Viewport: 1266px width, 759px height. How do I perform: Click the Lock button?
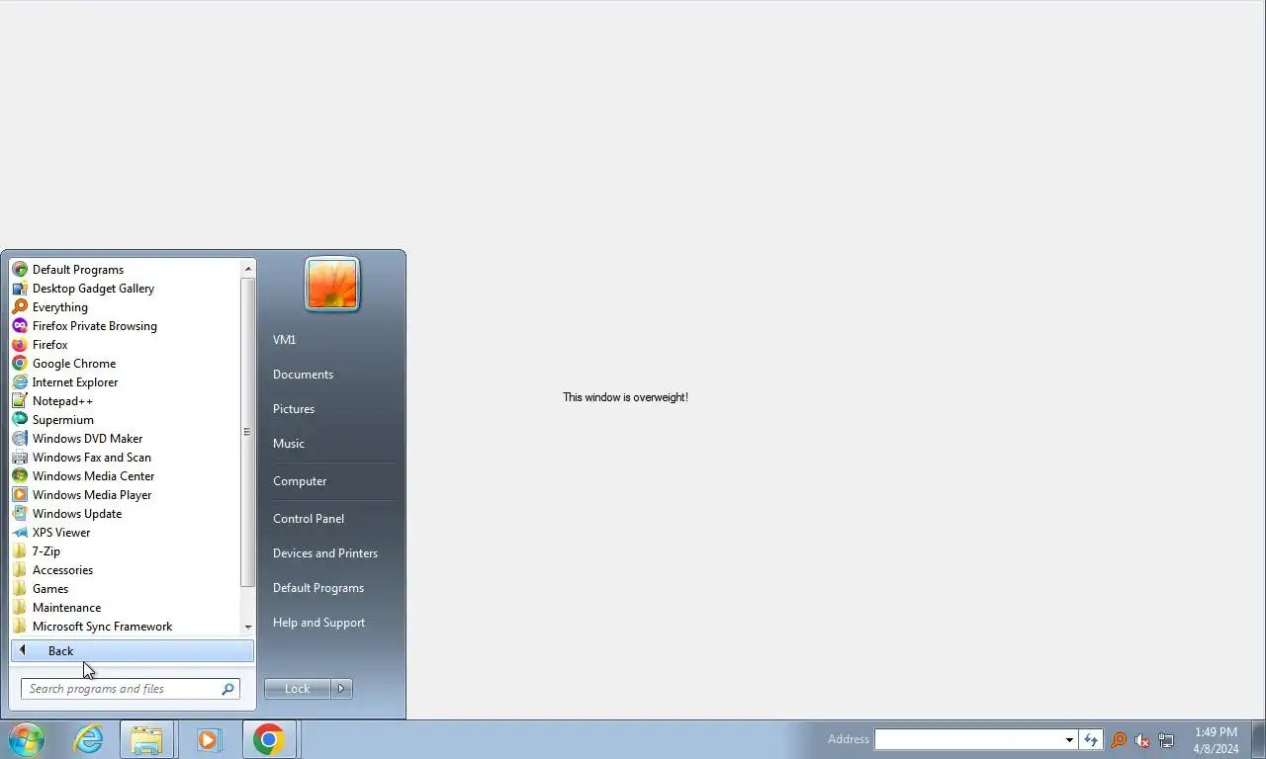click(x=297, y=689)
